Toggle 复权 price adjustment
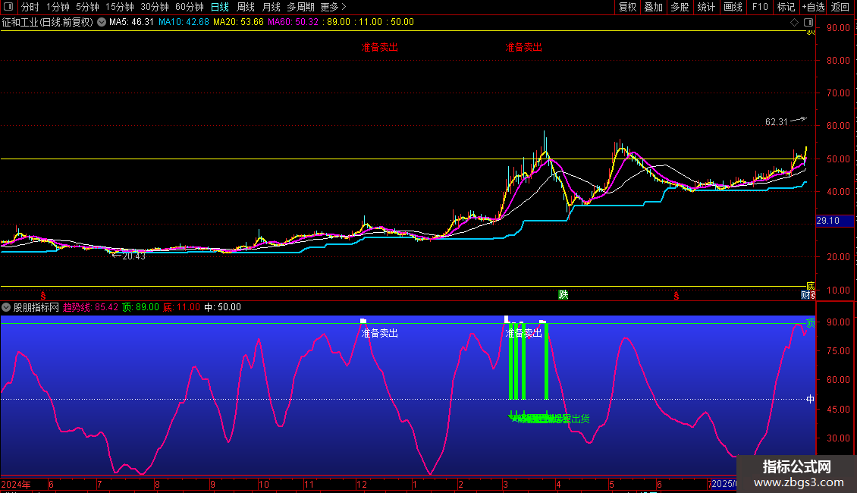This screenshot has width=857, height=493. [x=627, y=7]
